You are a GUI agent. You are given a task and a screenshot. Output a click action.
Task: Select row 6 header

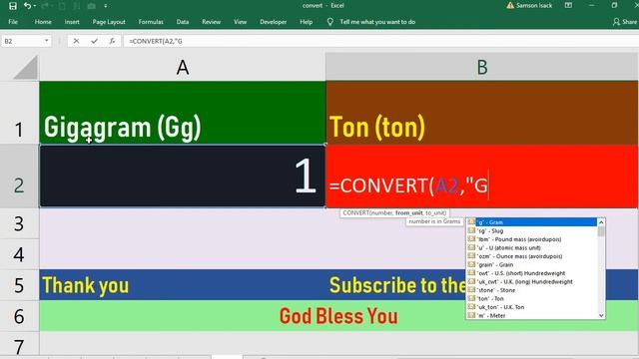point(19,316)
